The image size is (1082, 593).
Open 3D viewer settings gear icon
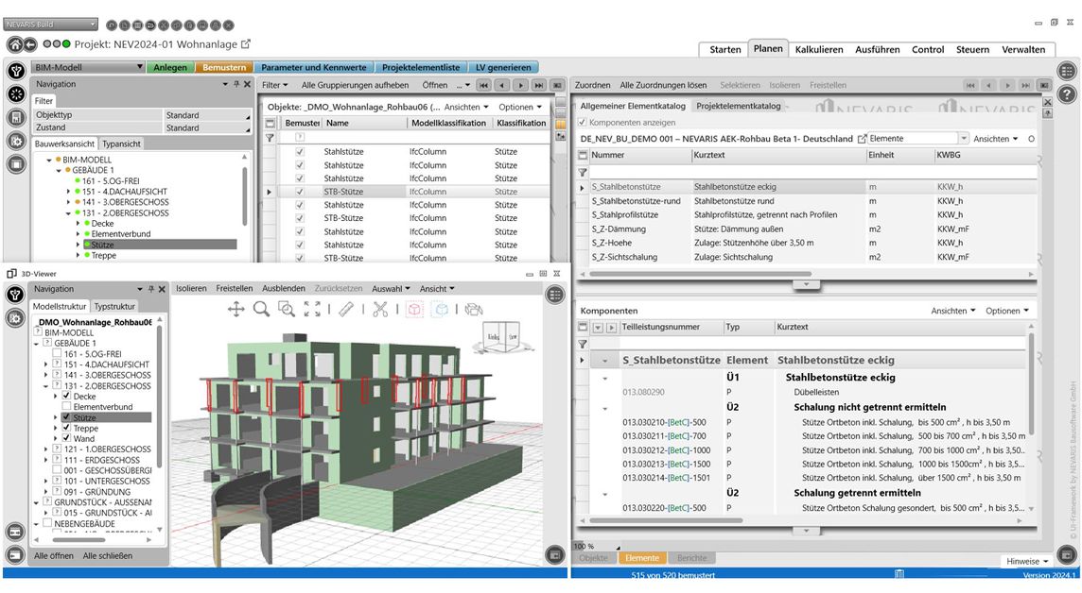15,318
